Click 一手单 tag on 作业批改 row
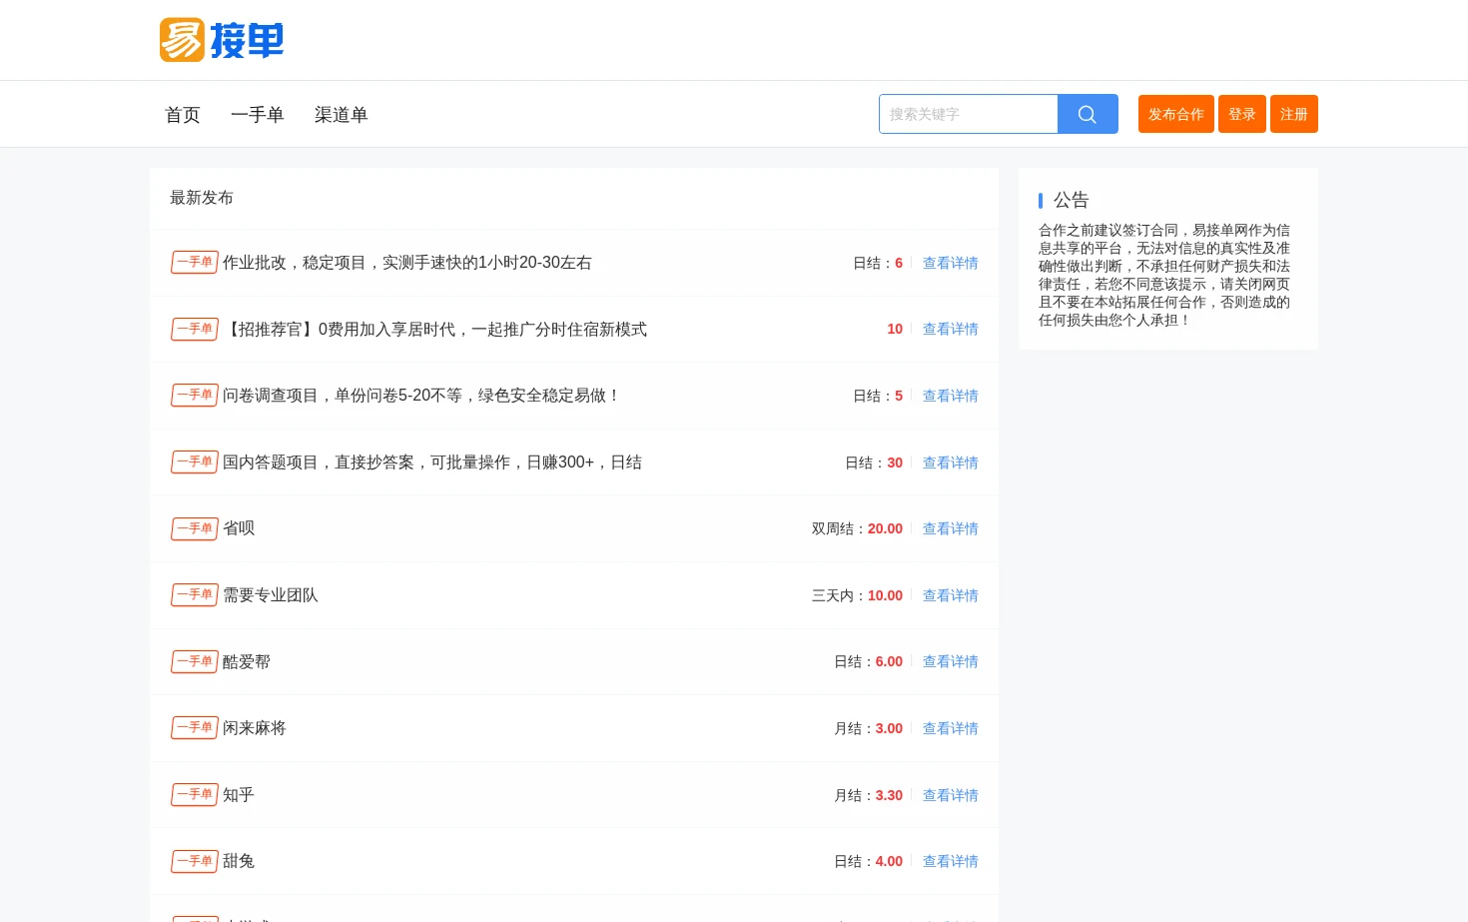The height and width of the screenshot is (922, 1468). coord(195,262)
